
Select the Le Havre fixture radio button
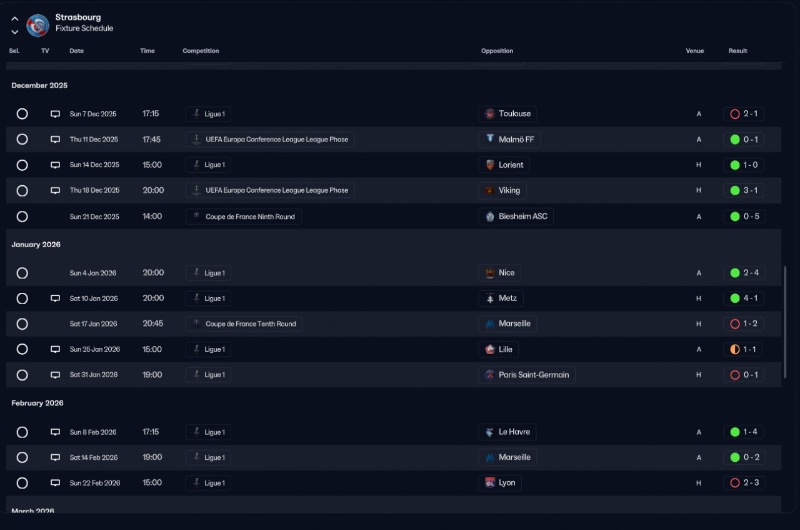click(22, 432)
